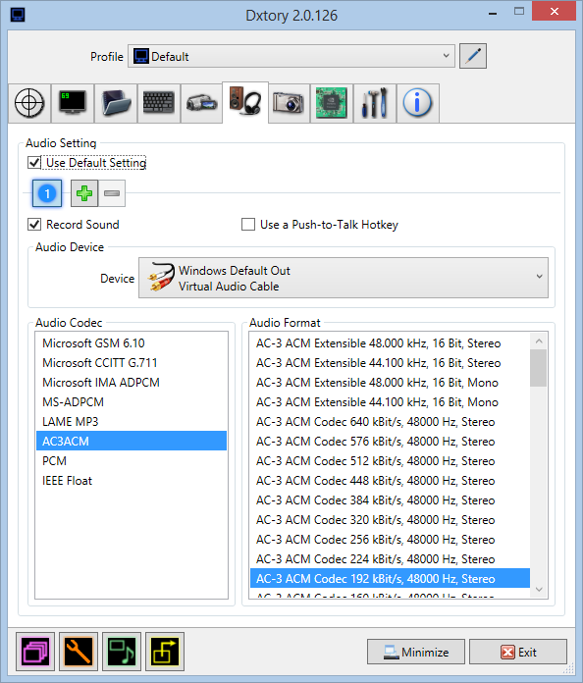
Task: Choose Extensible 44.100 kHz 16 Bit Stereo
Action: [x=390, y=363]
